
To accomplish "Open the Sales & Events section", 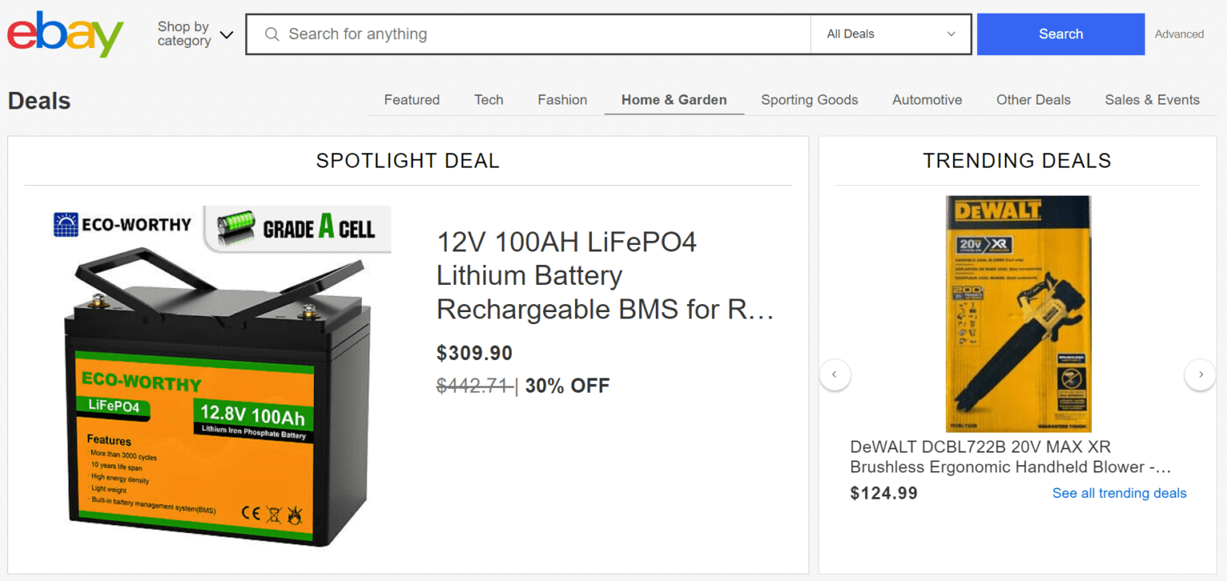I will [1152, 99].
